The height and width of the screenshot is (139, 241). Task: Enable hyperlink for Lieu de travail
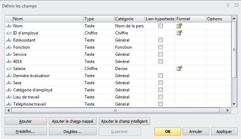point(161,97)
